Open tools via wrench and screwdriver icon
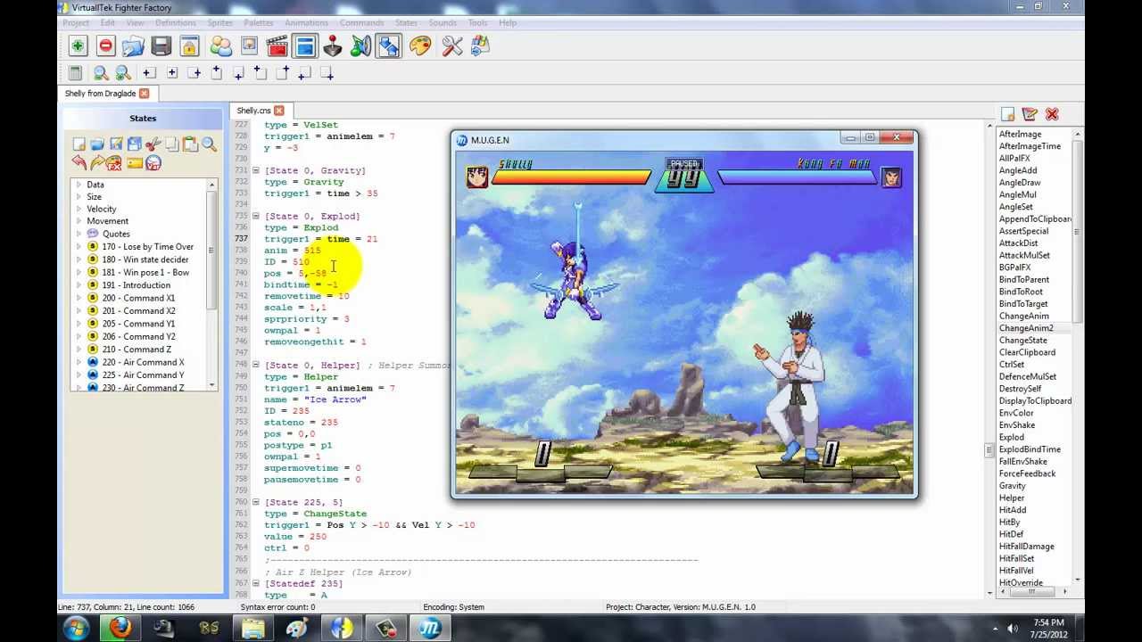This screenshot has width=1142, height=642. point(452,45)
